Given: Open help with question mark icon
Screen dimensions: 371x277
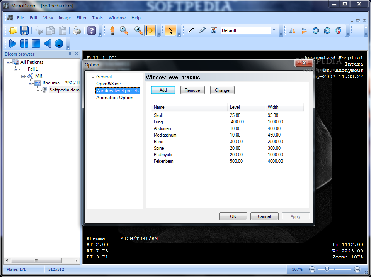Looking at the screenshot, I should (92, 30).
